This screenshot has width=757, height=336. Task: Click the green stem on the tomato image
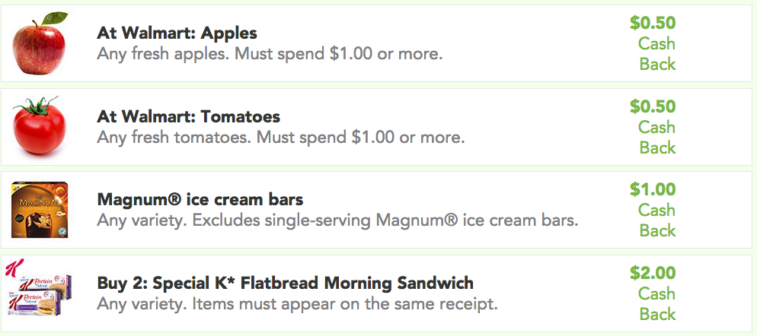point(36,106)
